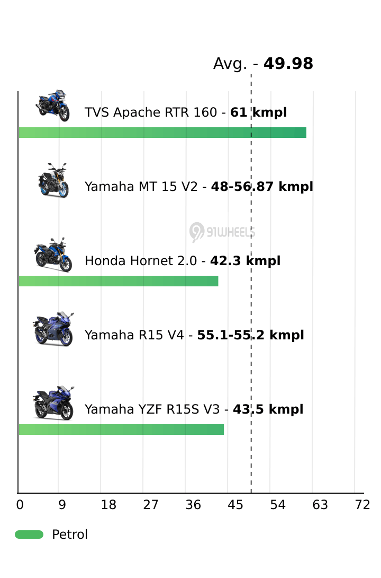Select the Yamaha R15 V4 label text
The image size is (381, 578).
[x=194, y=335]
